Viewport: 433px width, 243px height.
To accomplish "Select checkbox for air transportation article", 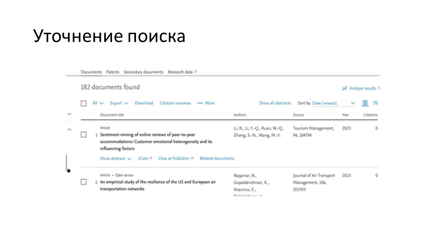I will [84, 182].
